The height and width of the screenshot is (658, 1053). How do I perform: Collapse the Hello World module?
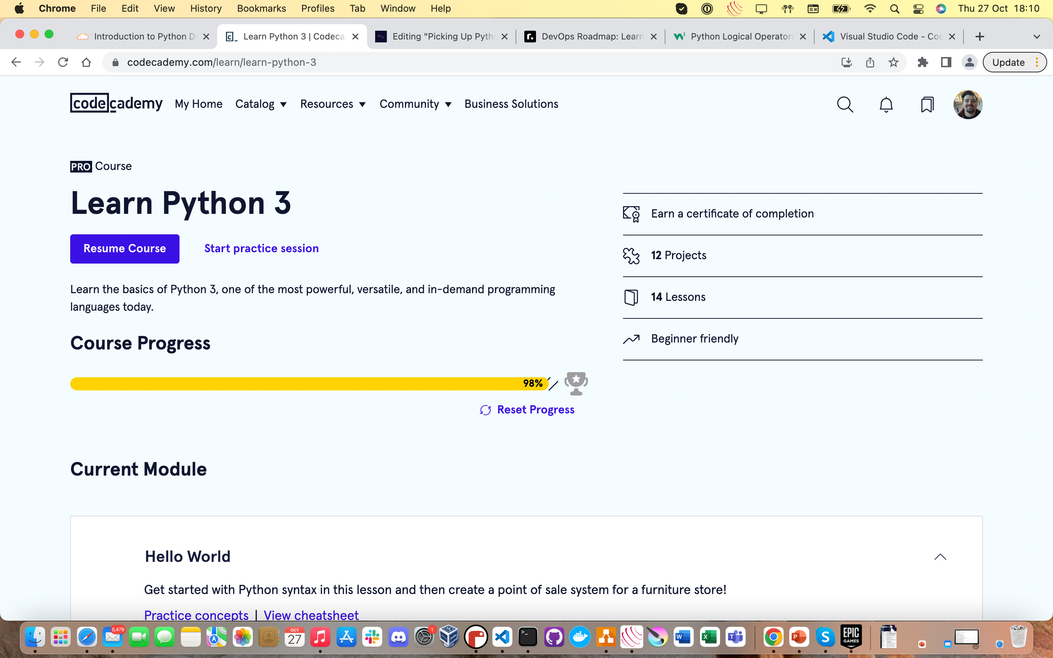[x=940, y=557]
